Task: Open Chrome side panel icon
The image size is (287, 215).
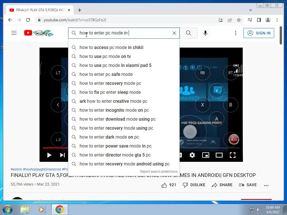Action: [259, 20]
